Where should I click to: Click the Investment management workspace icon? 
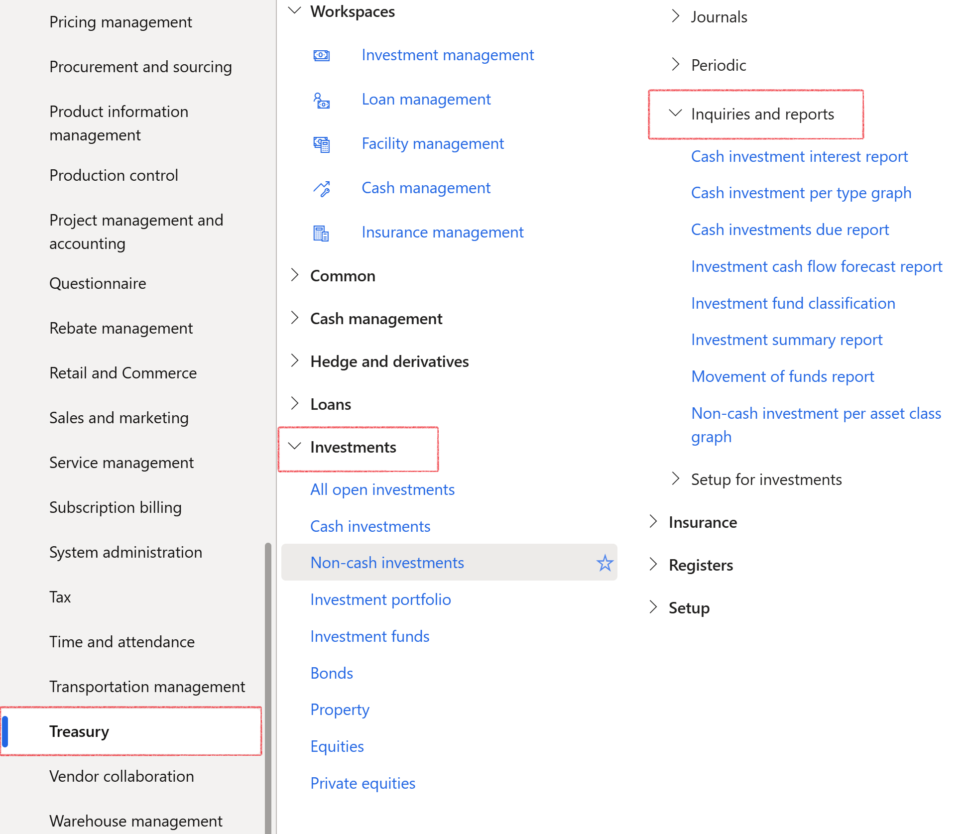(x=321, y=55)
